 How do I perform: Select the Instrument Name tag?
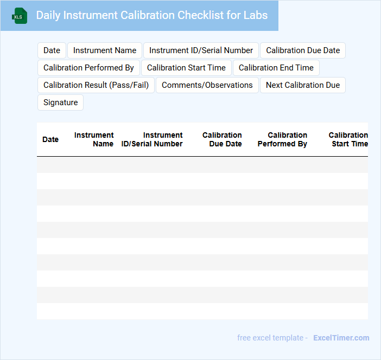(x=105, y=50)
